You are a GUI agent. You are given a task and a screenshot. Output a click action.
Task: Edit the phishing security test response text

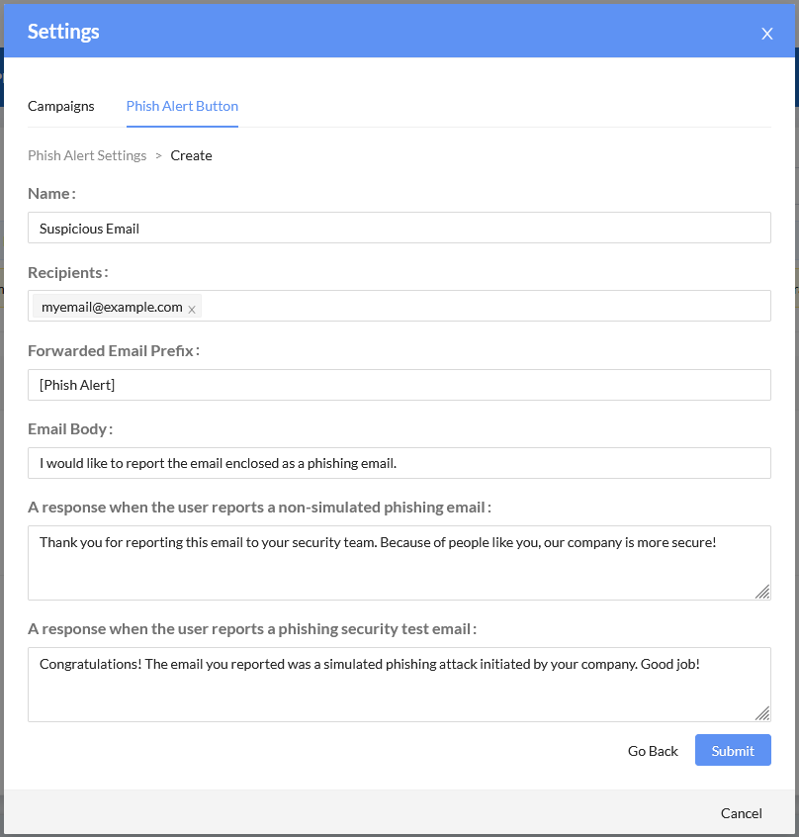coord(399,684)
